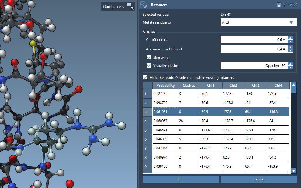Sort table by Probability column header
The image size is (301, 188).
tap(165, 86)
